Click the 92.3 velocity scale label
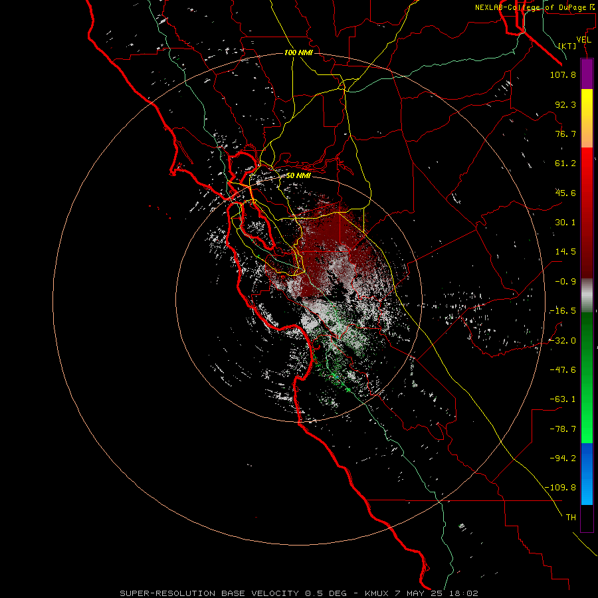 (x=565, y=104)
